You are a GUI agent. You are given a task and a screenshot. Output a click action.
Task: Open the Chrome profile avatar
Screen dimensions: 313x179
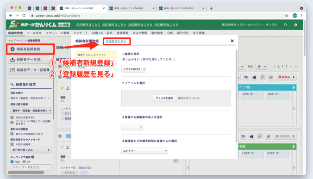[295, 16]
